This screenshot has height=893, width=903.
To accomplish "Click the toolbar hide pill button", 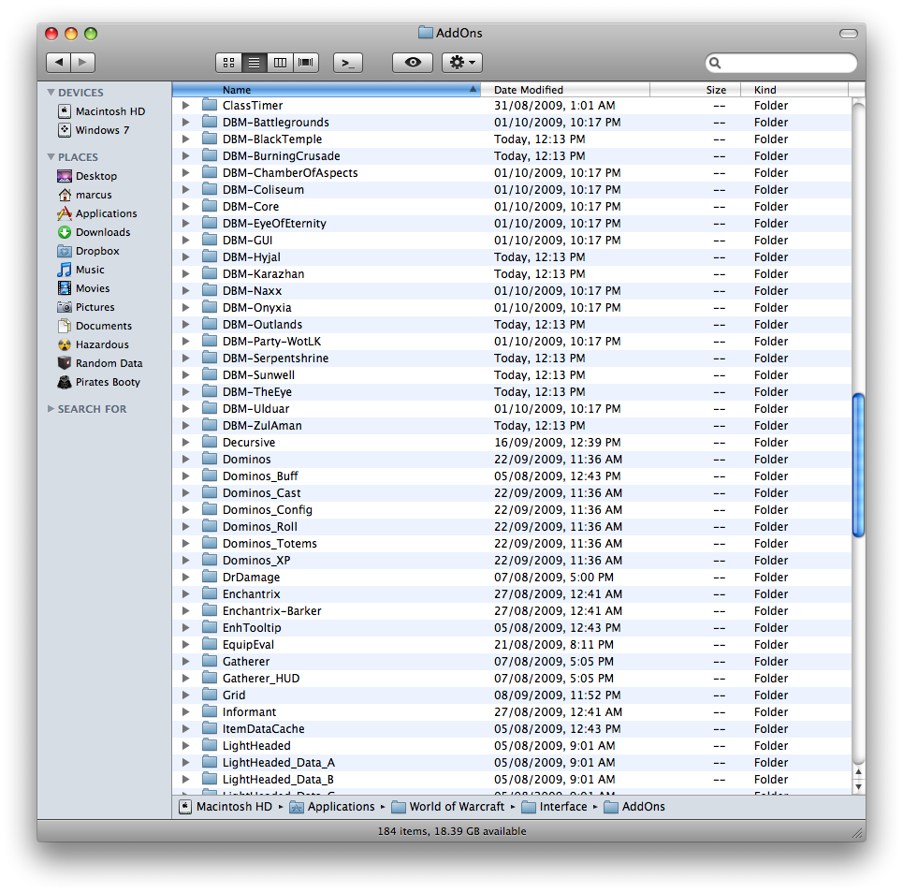I will (849, 34).
